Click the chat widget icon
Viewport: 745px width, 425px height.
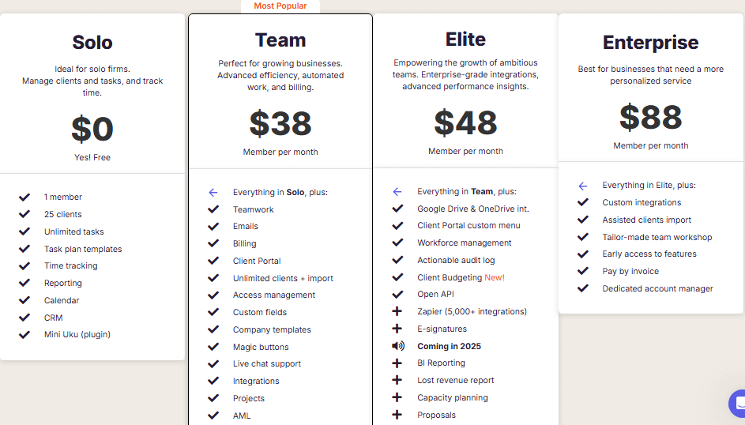[x=739, y=404]
